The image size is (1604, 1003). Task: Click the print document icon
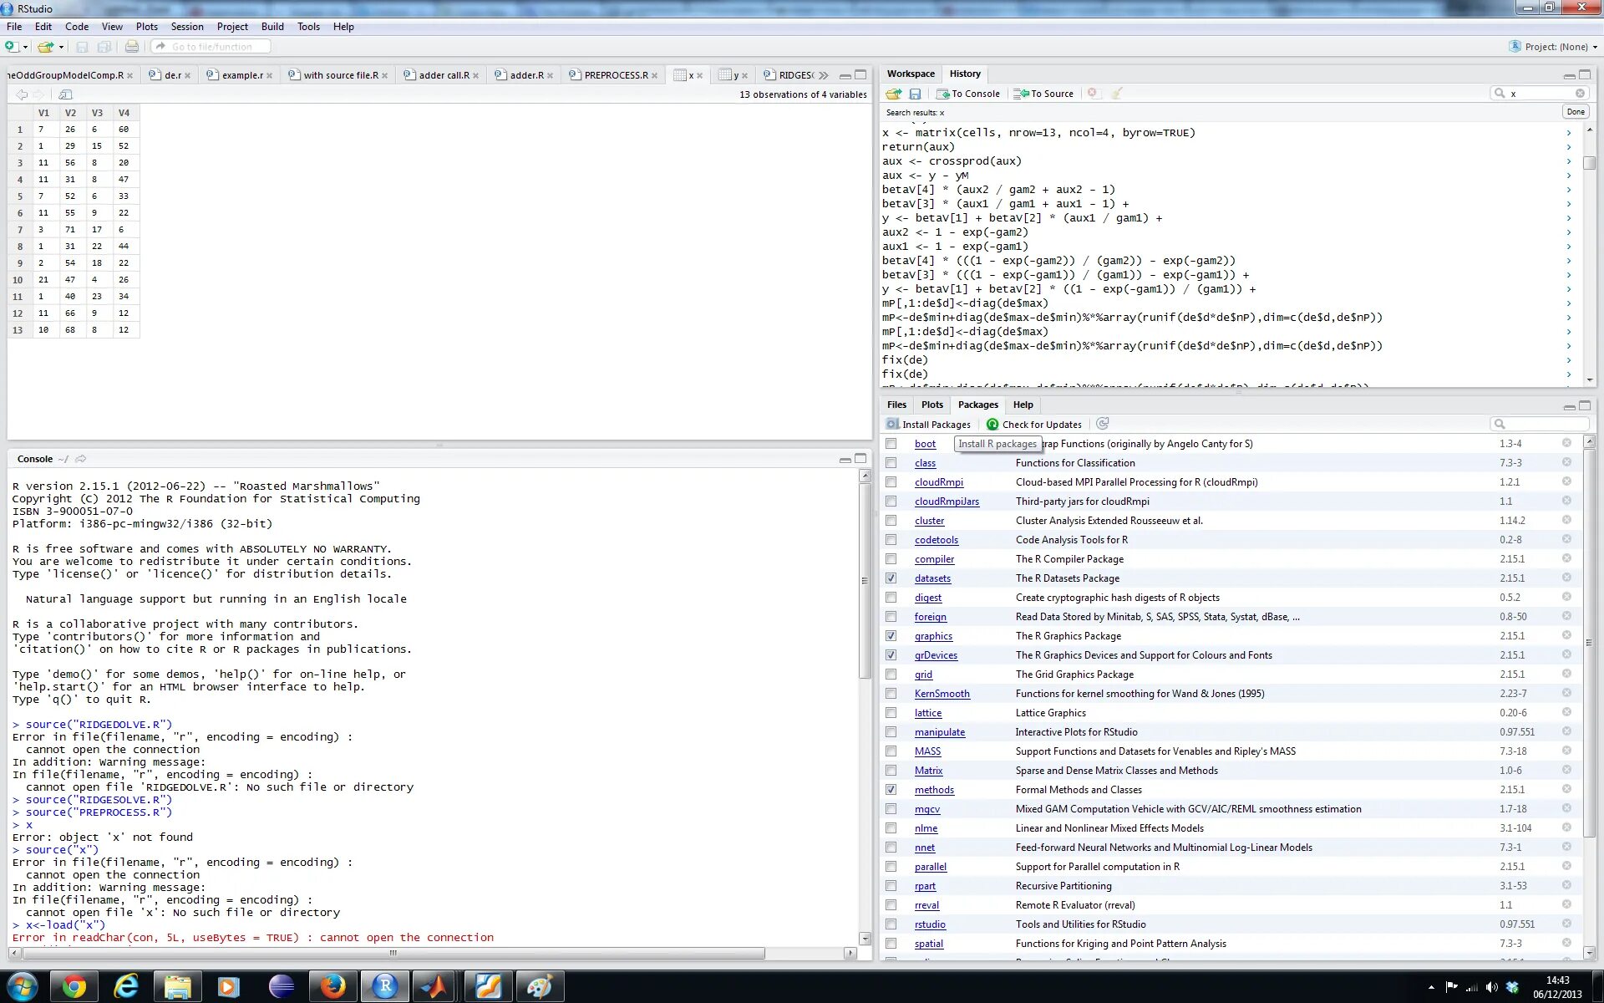(132, 47)
